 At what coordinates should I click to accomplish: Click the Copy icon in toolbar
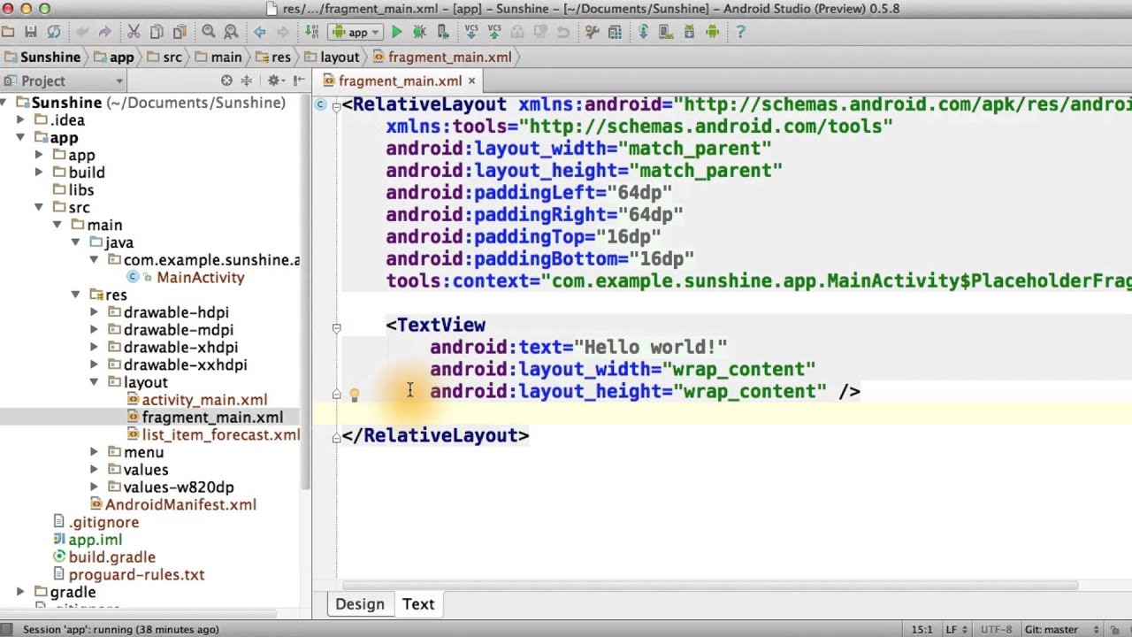157,32
